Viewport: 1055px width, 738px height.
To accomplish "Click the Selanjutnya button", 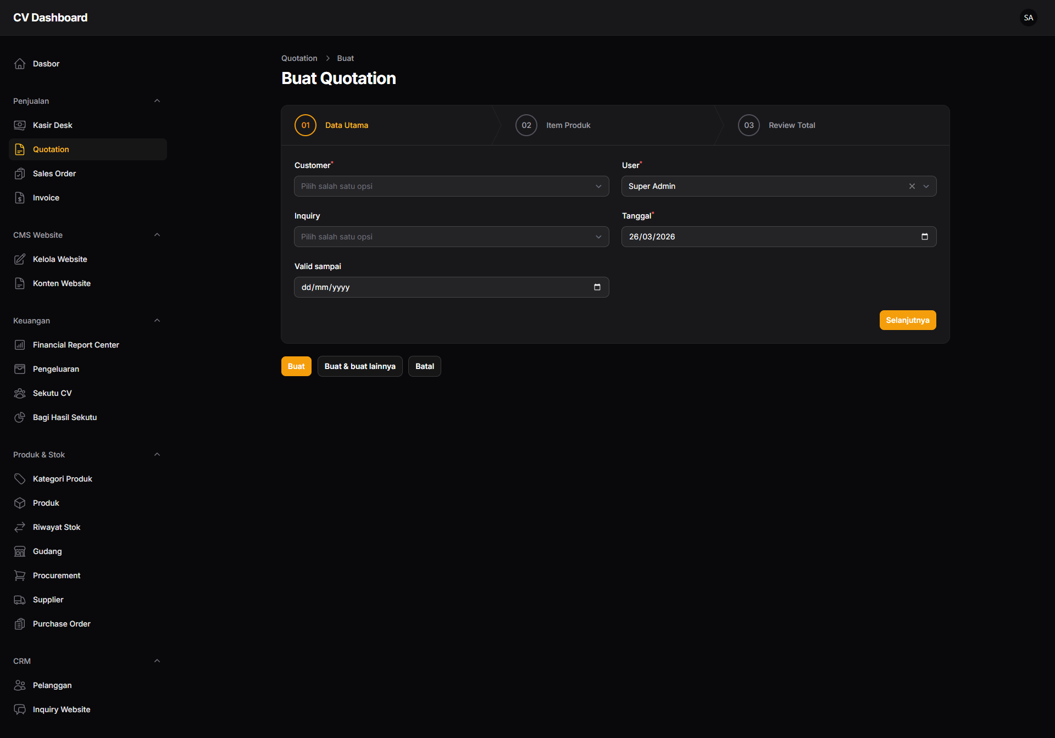I will [907, 320].
